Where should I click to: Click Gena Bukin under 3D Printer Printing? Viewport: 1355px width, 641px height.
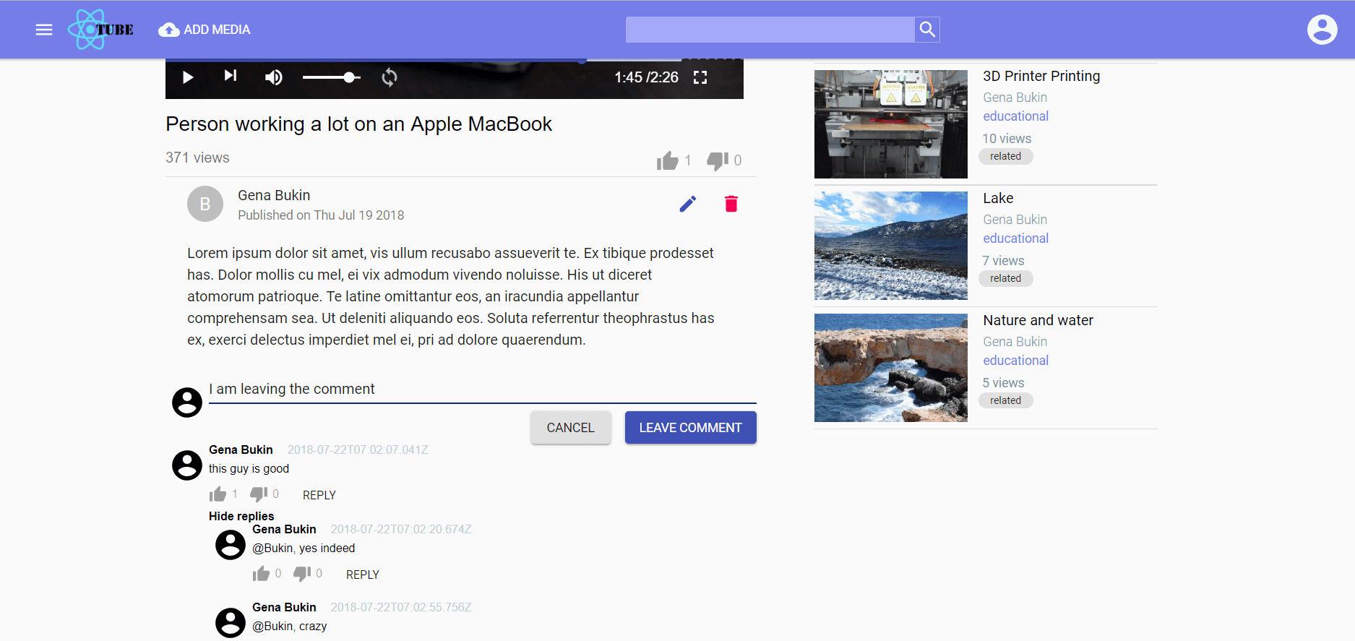coord(1015,97)
